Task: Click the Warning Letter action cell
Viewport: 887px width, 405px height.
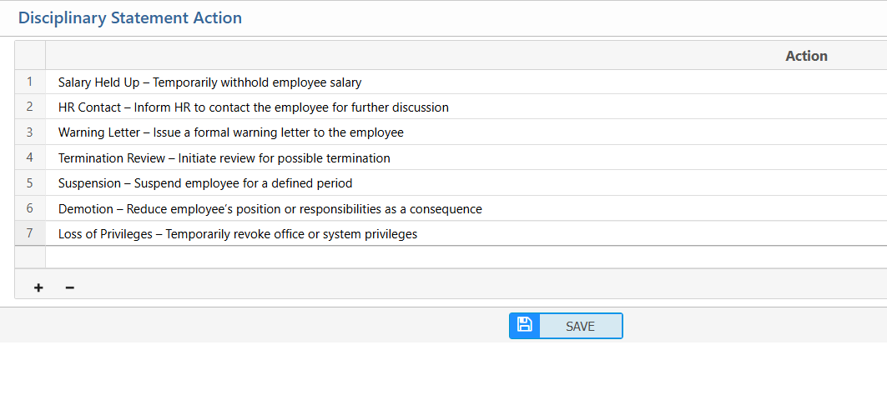Action: click(230, 132)
